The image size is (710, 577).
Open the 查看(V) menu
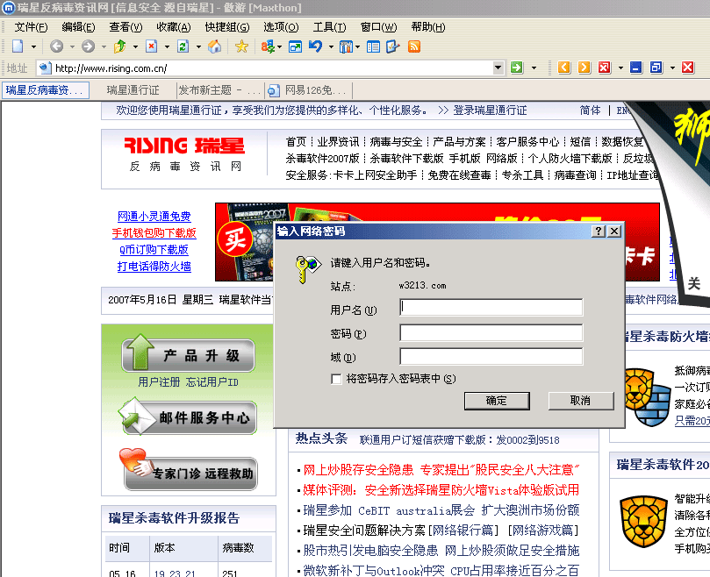[126, 27]
